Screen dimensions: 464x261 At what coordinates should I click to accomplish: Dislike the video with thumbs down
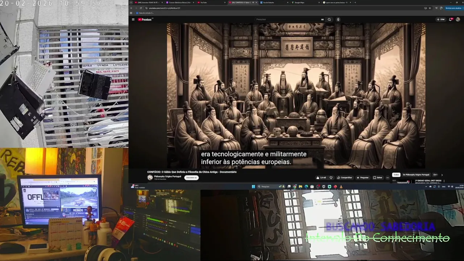click(331, 178)
